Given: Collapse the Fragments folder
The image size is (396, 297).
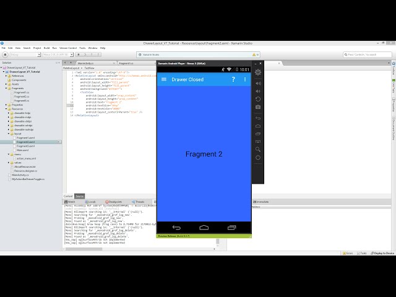Looking at the screenshot, I should [x=6, y=88].
